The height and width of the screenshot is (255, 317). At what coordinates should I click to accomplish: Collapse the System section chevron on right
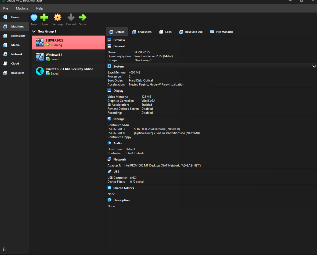coord(314,66)
